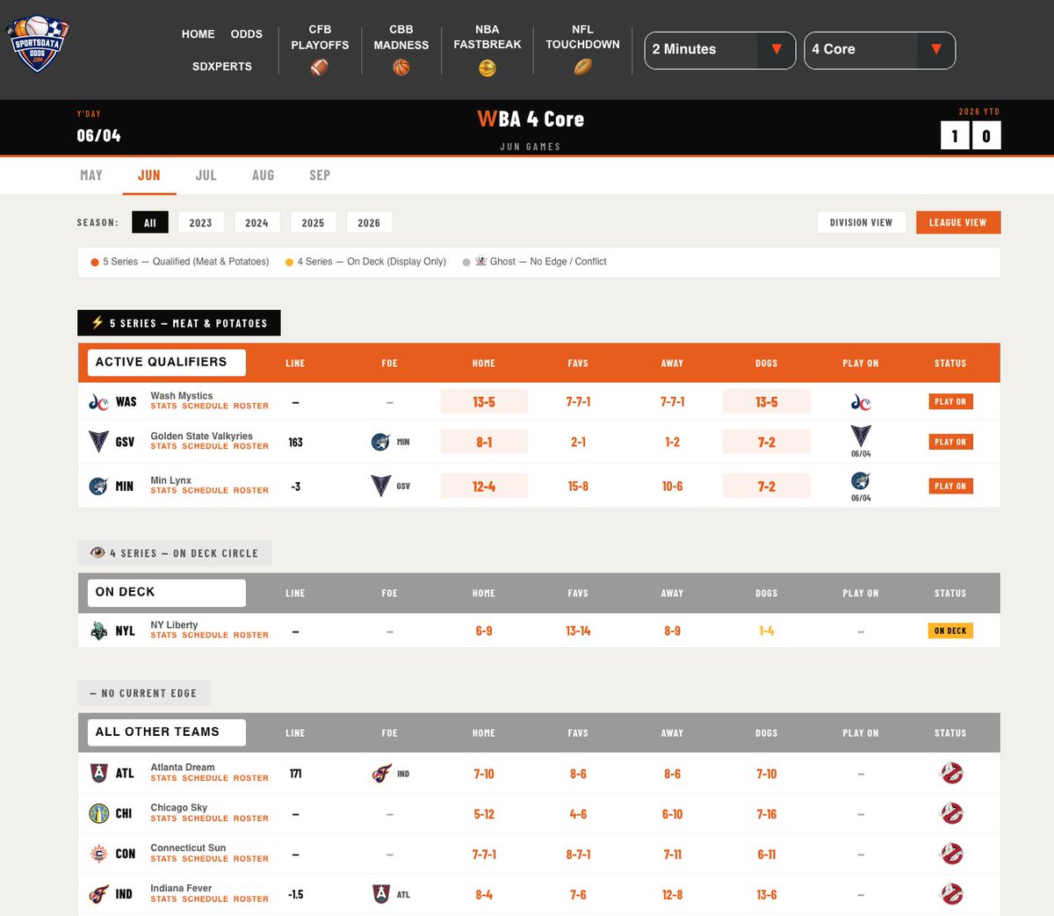The width and height of the screenshot is (1054, 916).
Task: Click the Chicago Sky team logo
Action: click(99, 813)
